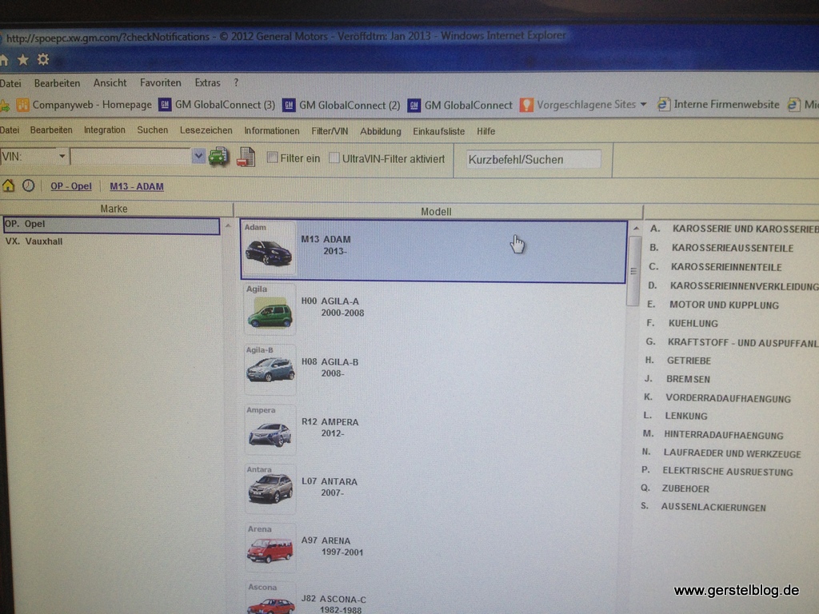Open group S. AUSSENLACKIERUNGEN
Screen dimensions: 819x614
point(703,507)
